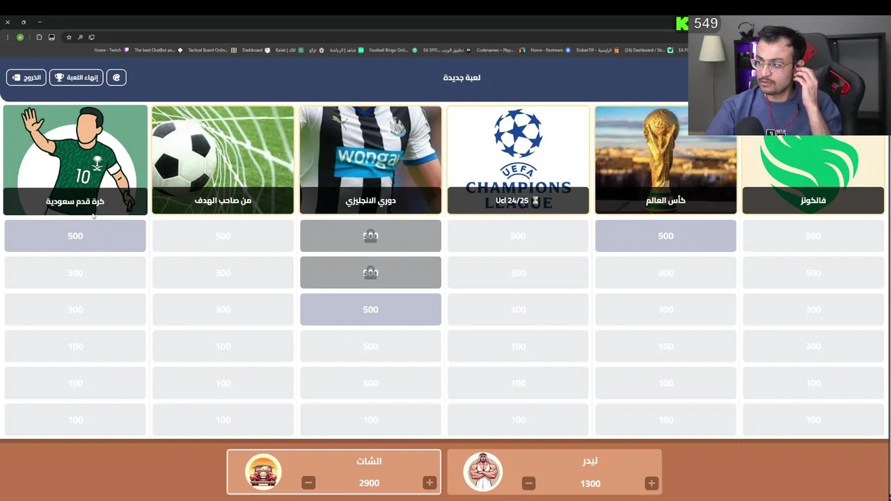This screenshot has width=891, height=501.
Task: Select the دوري الانجليزي category card
Action: coord(370,160)
